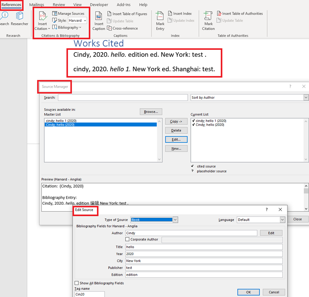Image resolution: width=309 pixels, height=297 pixels.
Task: Click the Title input field
Action: pos(204,247)
